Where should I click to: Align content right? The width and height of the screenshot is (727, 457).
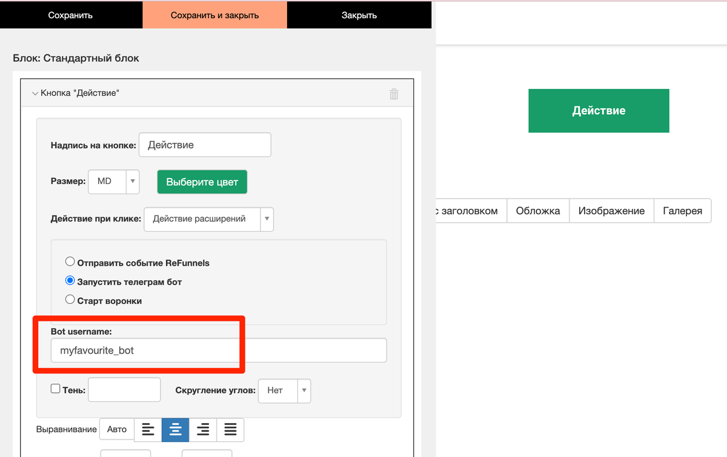pos(203,429)
